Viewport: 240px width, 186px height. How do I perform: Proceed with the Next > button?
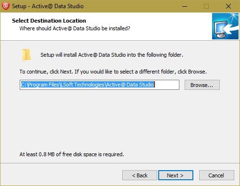tap(176, 175)
